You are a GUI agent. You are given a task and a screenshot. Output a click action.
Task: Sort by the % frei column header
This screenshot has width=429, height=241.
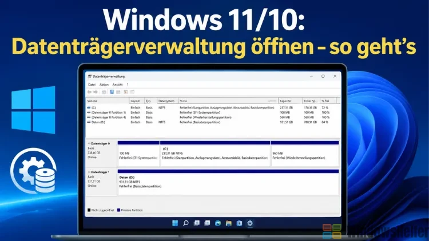(x=328, y=101)
